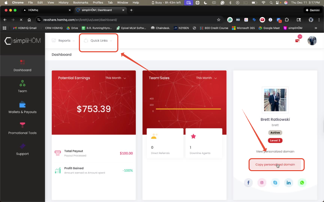Image resolution: width=324 pixels, height=202 pixels.
Task: Open the Team sidebar section
Action: click(x=22, y=87)
